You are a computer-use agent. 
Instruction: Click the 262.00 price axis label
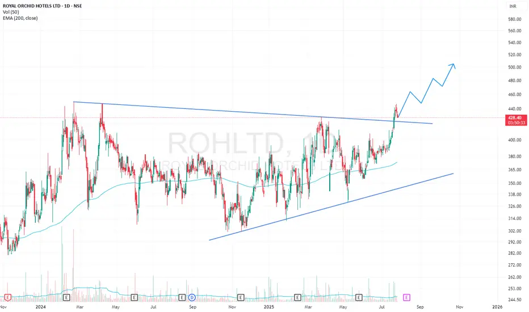pyautogui.click(x=515, y=277)
